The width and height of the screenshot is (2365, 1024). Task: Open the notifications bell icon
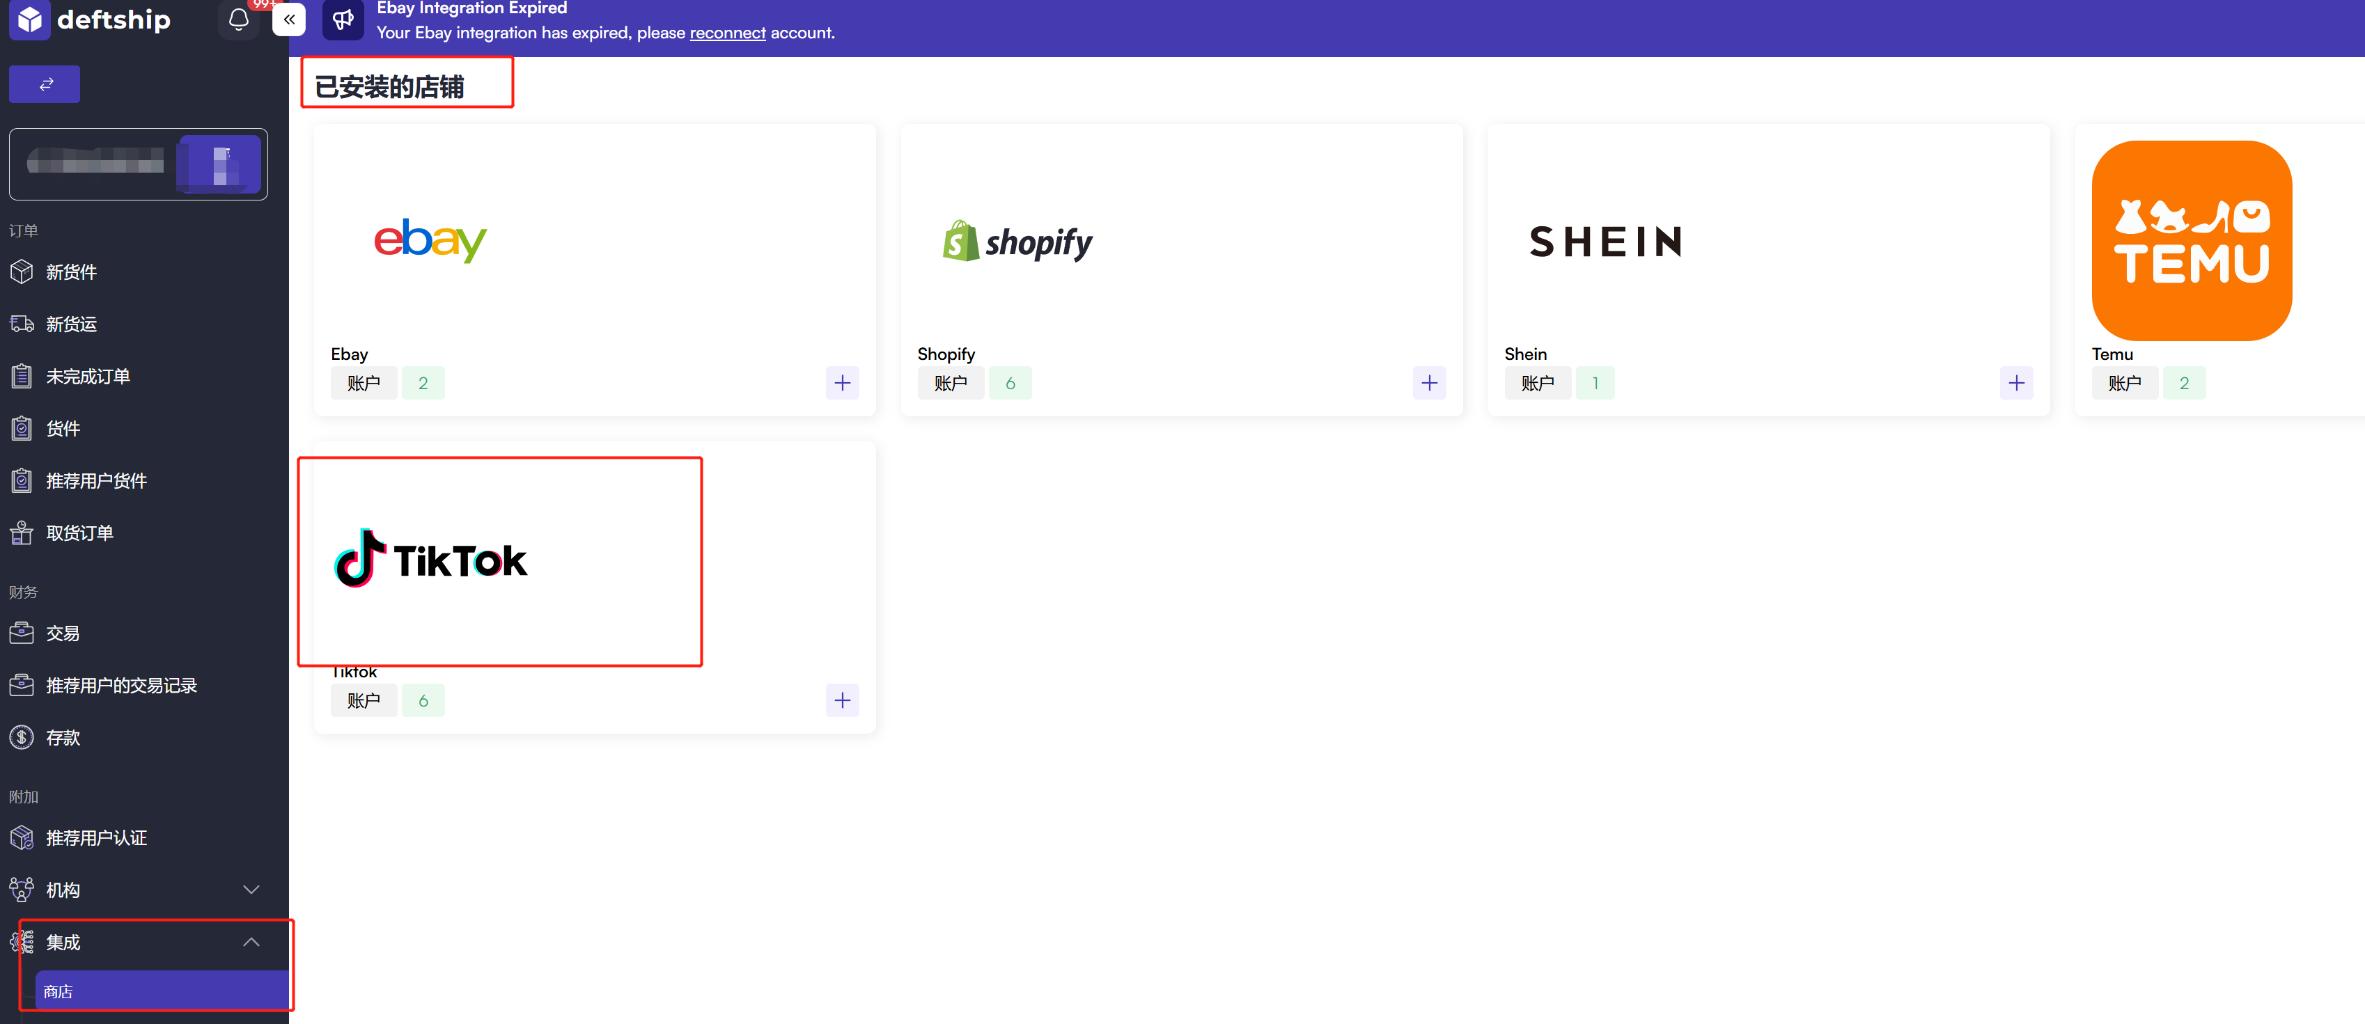pos(239,19)
